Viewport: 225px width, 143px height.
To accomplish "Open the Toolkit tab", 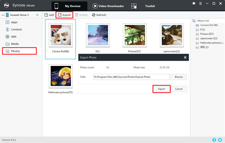I will pyautogui.click(x=143, y=6).
